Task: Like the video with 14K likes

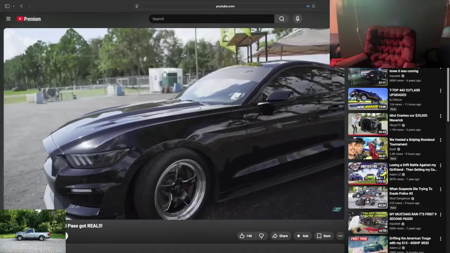Action: [246, 236]
